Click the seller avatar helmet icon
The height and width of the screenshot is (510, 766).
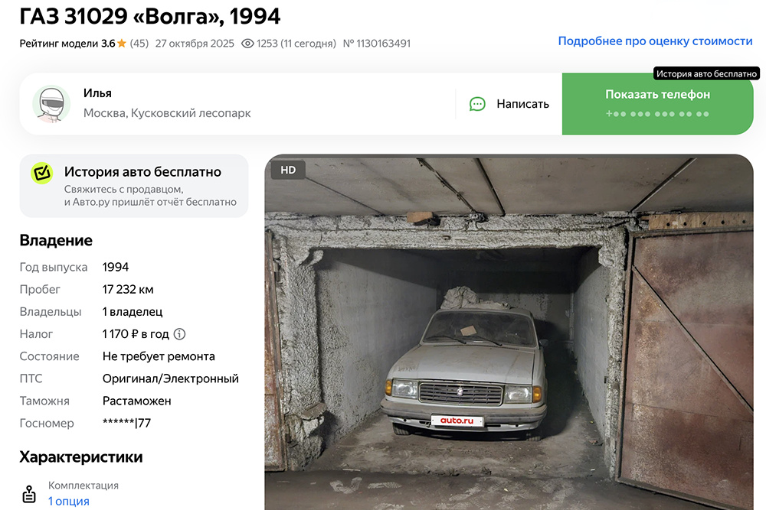pyautogui.click(x=51, y=104)
